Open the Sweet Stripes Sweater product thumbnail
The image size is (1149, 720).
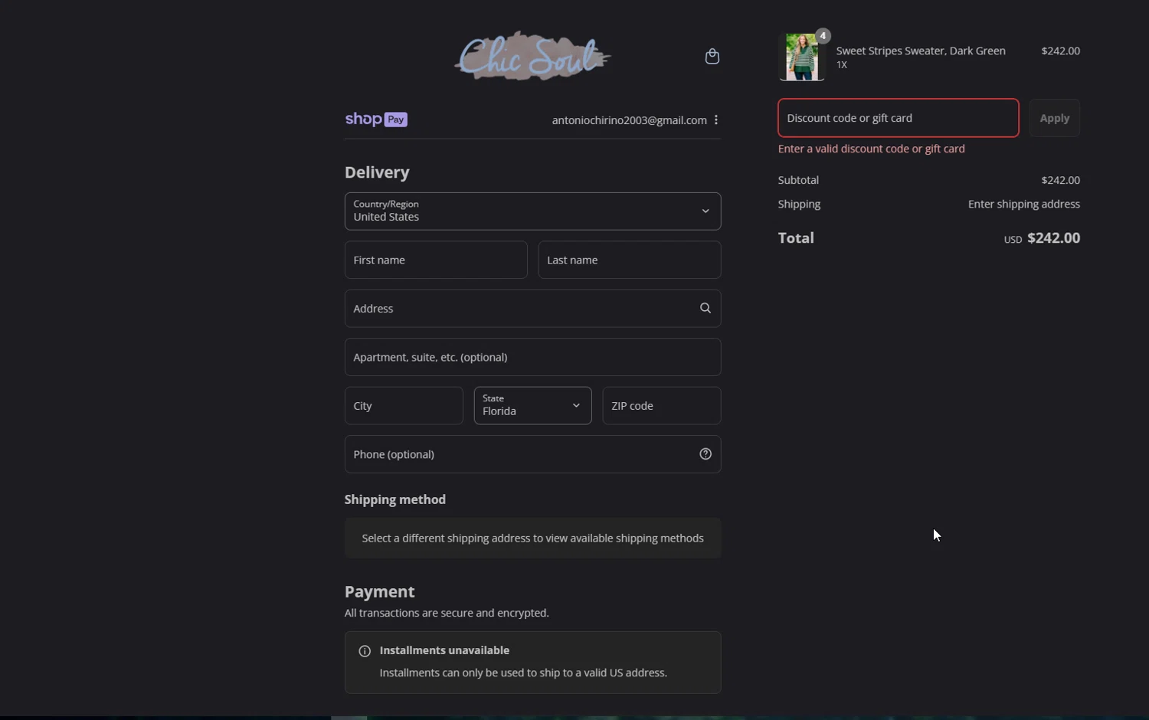[801, 57]
